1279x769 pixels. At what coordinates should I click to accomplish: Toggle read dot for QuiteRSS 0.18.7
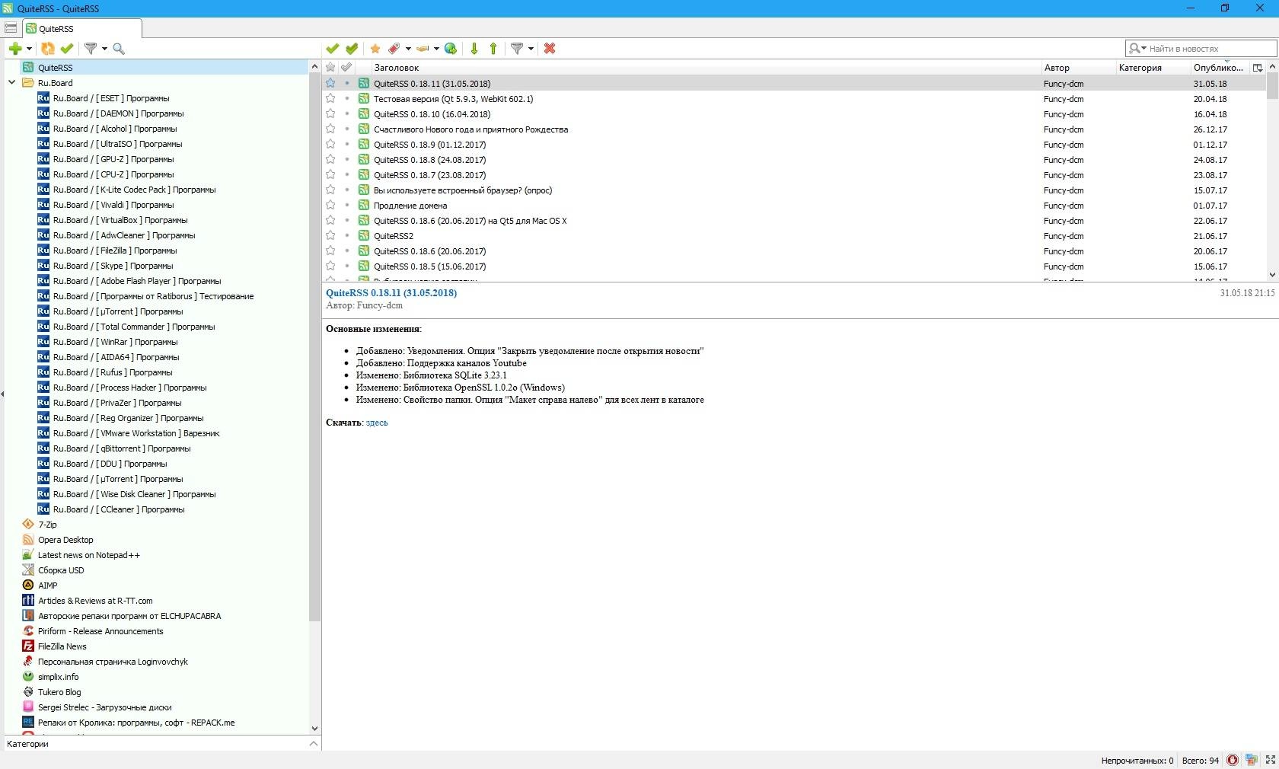[x=347, y=174]
